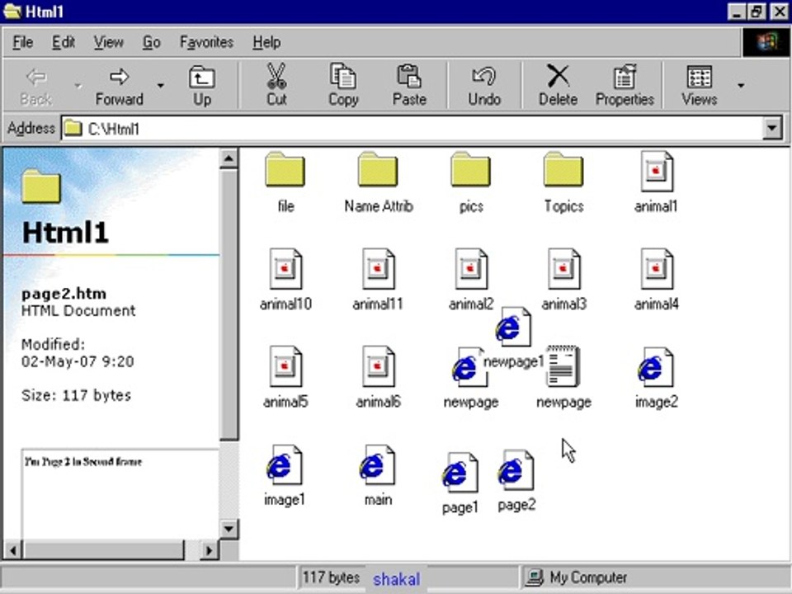Select the newpage HTML file with IE icon
The width and height of the screenshot is (792, 594).
(x=470, y=378)
